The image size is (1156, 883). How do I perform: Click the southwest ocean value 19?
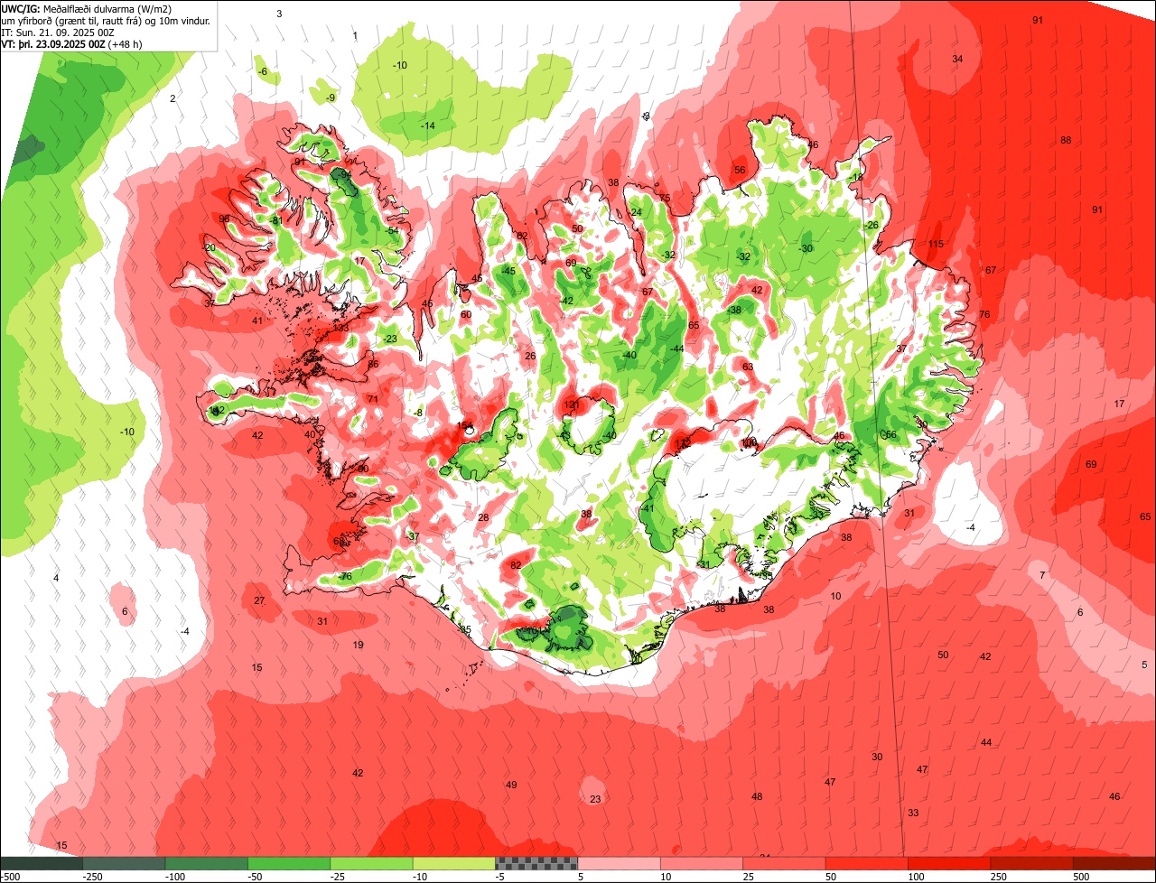point(358,646)
